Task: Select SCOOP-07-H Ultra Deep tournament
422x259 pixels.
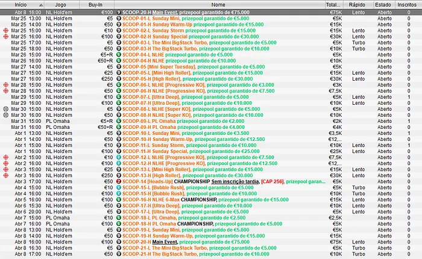Action: pyautogui.click(x=211, y=103)
